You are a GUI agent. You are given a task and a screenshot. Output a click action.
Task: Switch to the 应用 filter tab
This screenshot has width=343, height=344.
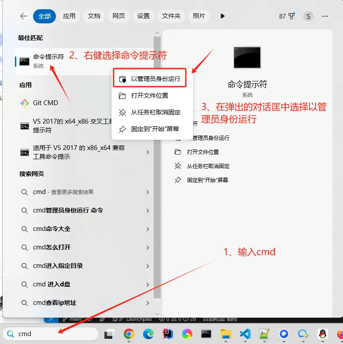click(69, 16)
